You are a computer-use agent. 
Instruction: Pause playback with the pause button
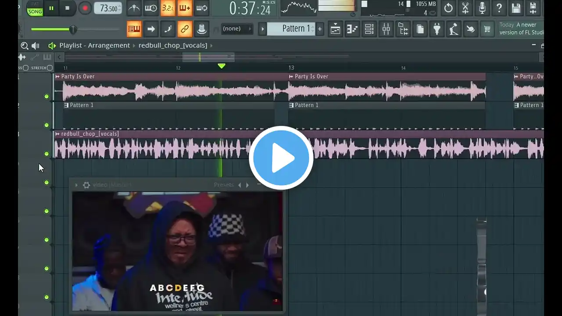[x=51, y=8]
